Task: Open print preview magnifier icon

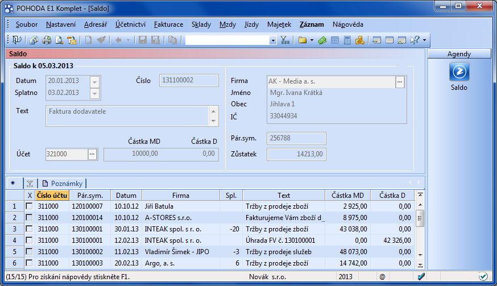Action: tap(59, 40)
